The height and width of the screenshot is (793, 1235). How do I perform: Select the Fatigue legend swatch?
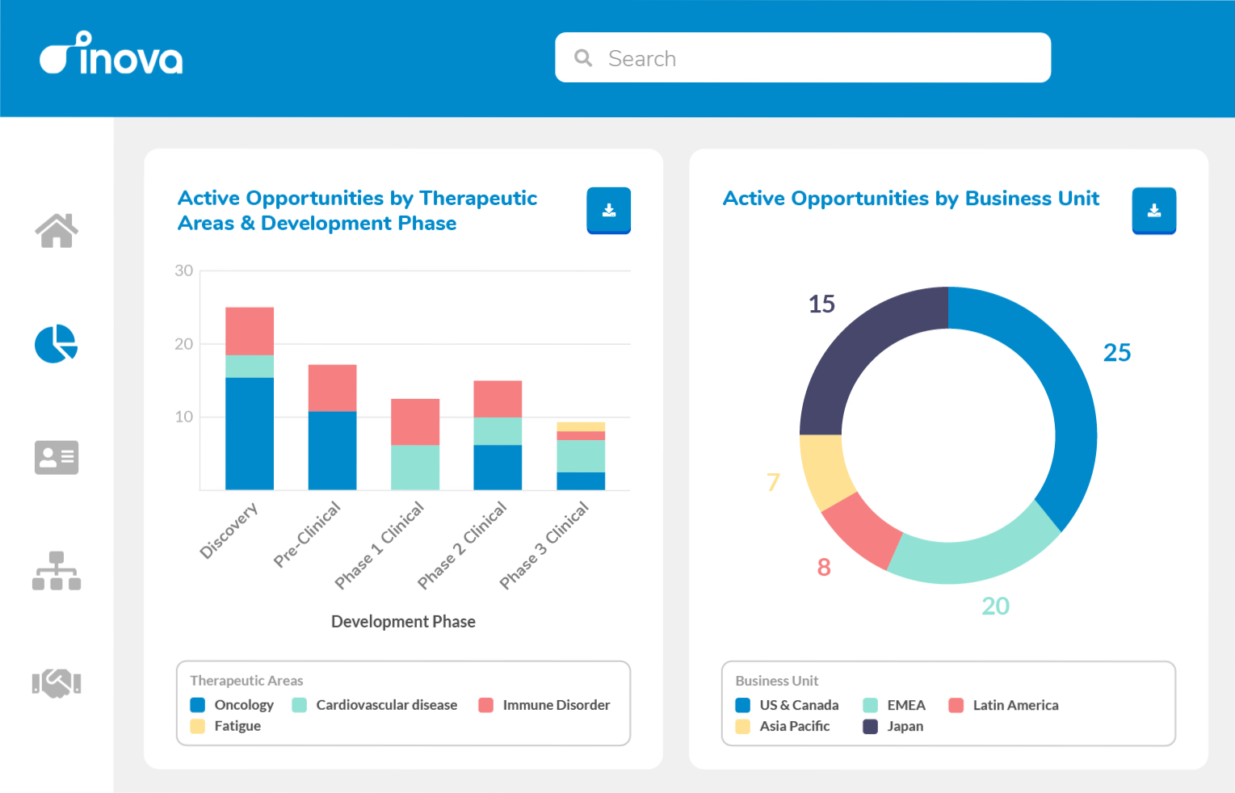tap(198, 726)
